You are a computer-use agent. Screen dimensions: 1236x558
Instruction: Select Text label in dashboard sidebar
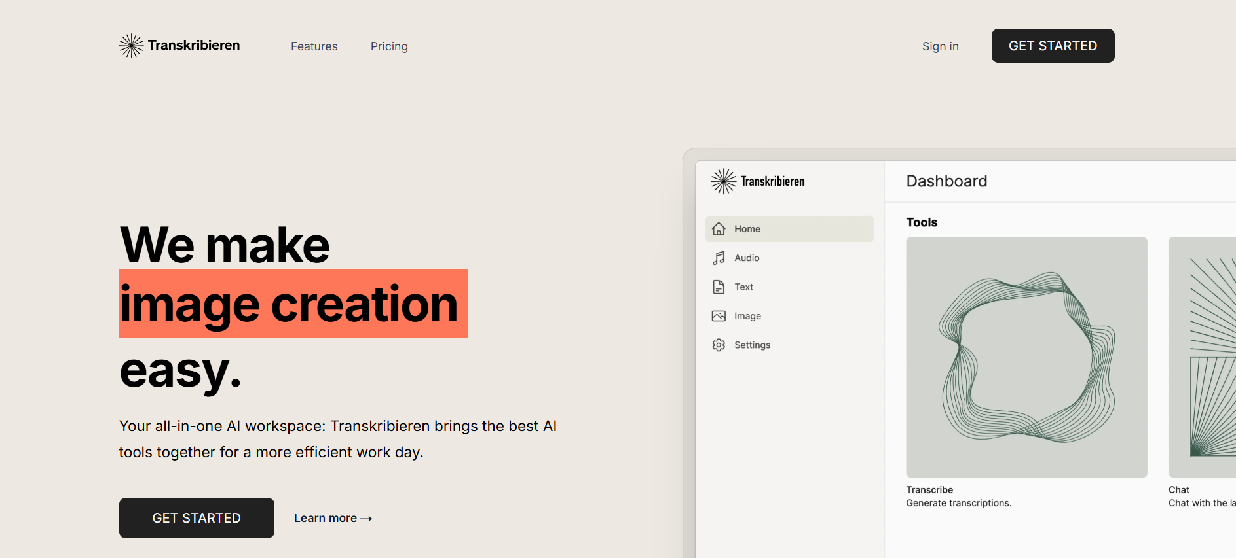[743, 287]
